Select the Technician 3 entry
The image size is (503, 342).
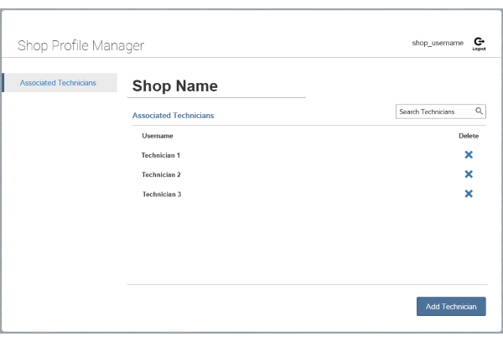[x=161, y=194]
